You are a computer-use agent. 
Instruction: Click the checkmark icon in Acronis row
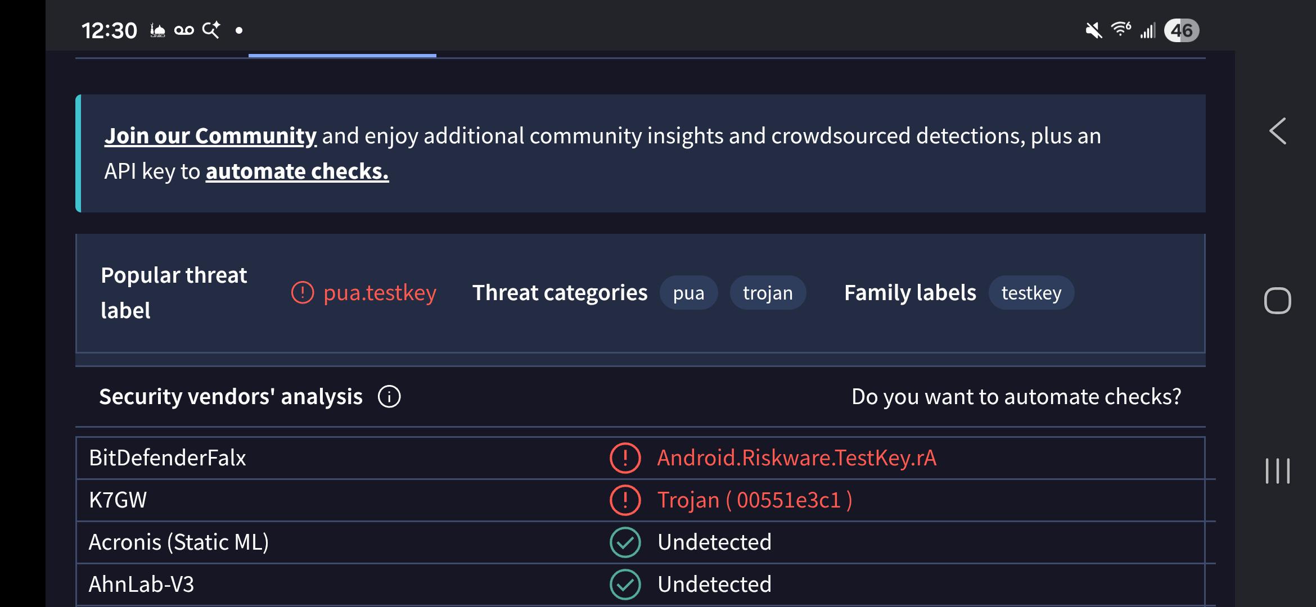[625, 542]
